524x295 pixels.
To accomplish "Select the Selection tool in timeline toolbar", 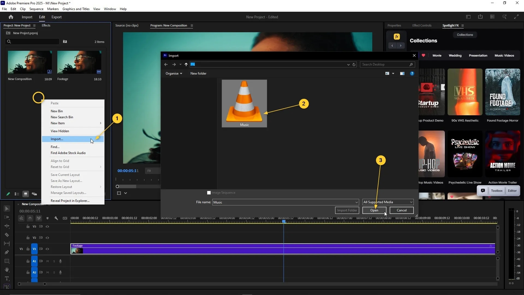I will [x=7, y=209].
